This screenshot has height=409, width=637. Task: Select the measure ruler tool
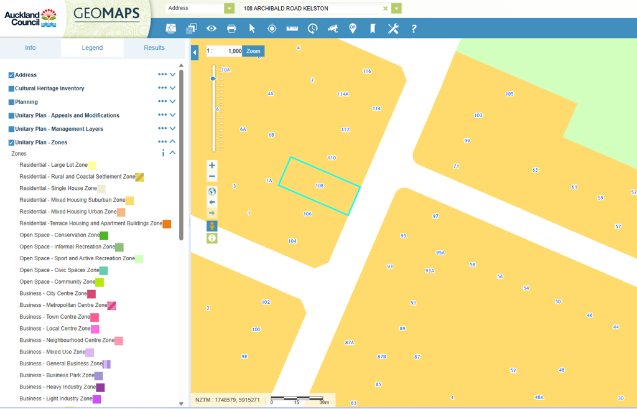pos(292,29)
